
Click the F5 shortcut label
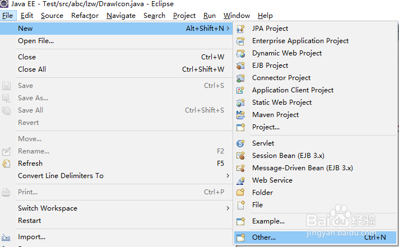[220, 164]
